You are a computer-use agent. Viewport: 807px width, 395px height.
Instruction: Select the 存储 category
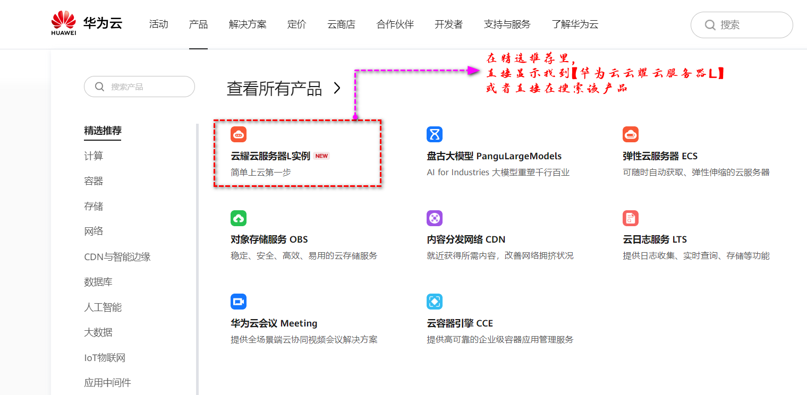coord(94,207)
